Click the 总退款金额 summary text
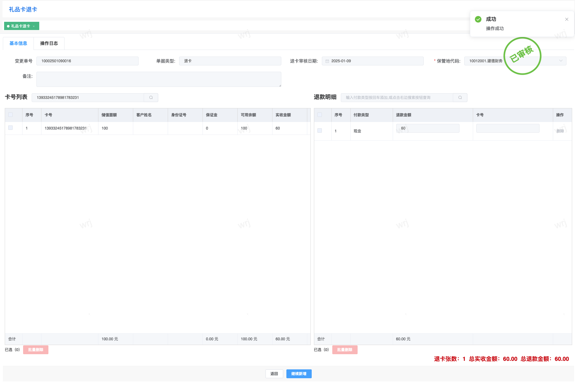 pos(545,359)
